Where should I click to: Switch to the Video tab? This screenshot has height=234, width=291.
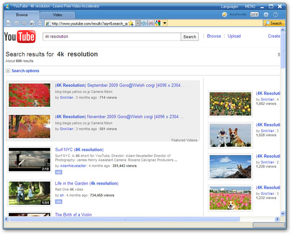coord(57,15)
